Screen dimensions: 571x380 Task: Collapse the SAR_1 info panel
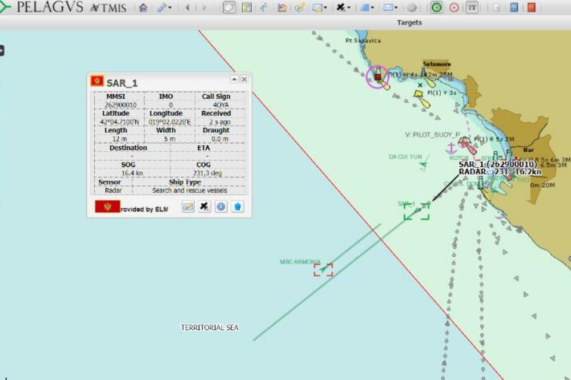[x=234, y=79]
